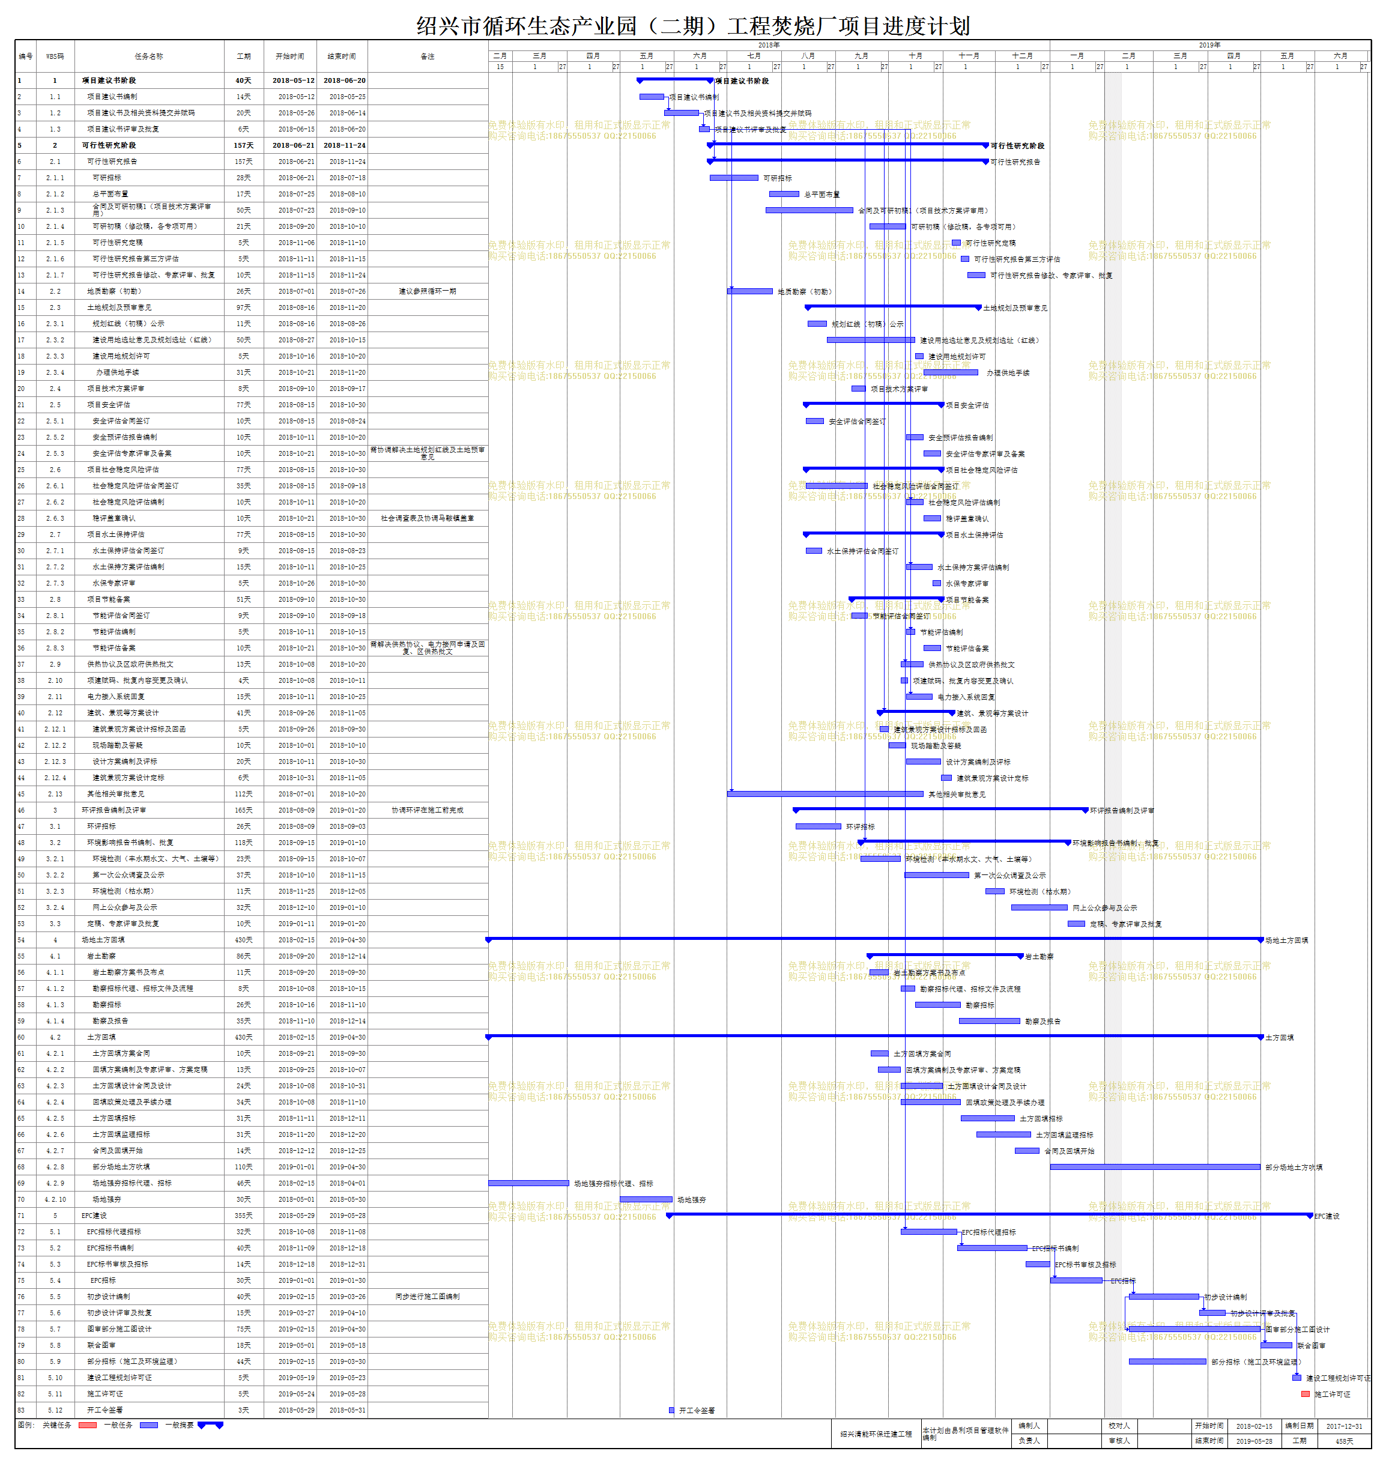Select the 开始时间 column header
Screen dimensions: 1386x1463
coord(289,56)
